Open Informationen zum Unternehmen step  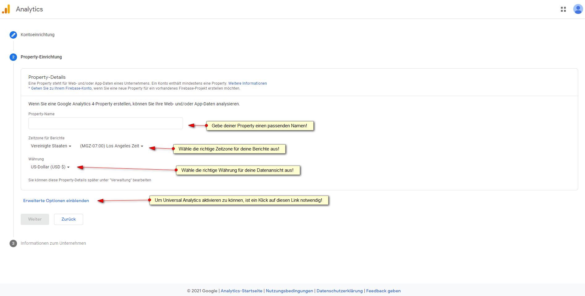tap(53, 243)
